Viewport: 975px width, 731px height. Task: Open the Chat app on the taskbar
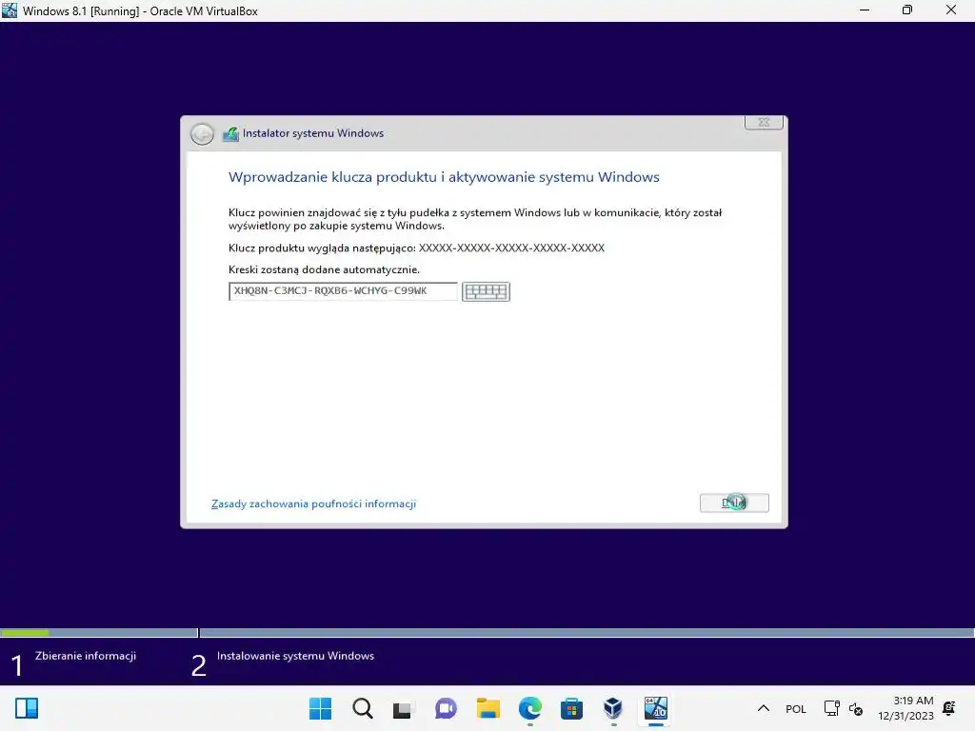coord(446,708)
